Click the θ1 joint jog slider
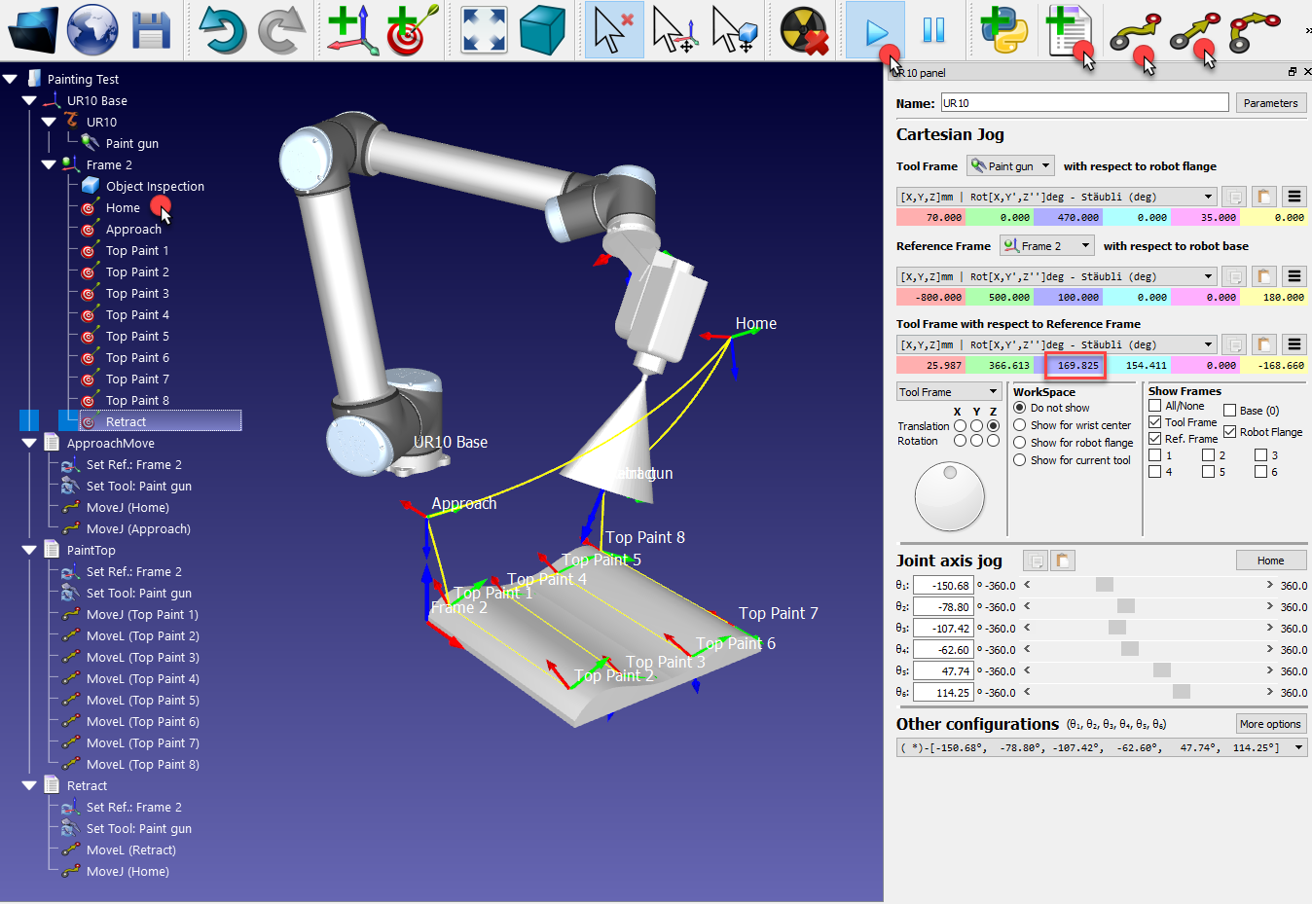 1105,585
